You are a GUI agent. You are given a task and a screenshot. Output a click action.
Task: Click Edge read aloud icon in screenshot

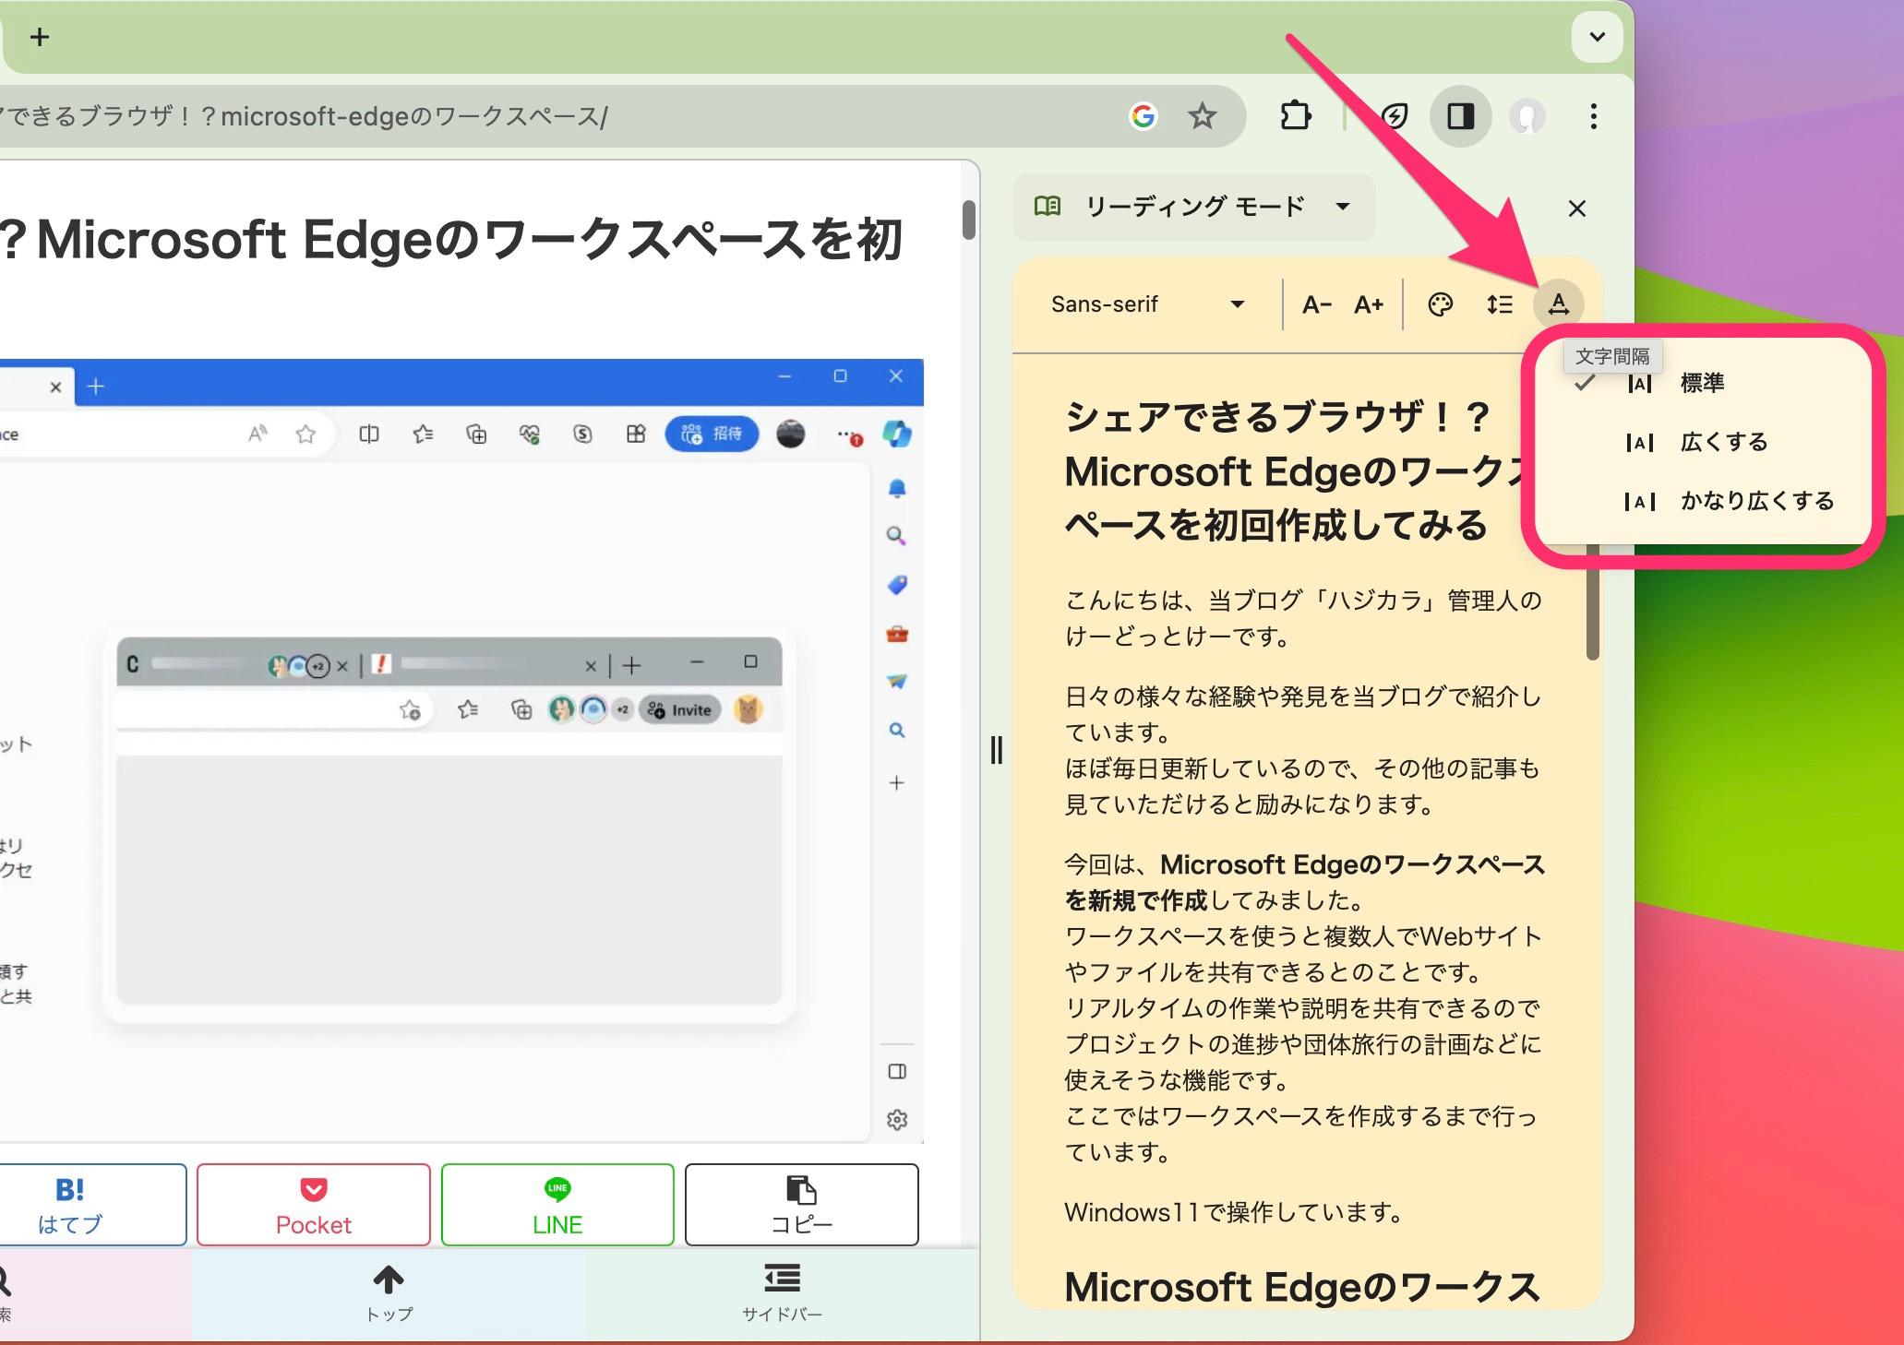tap(257, 433)
